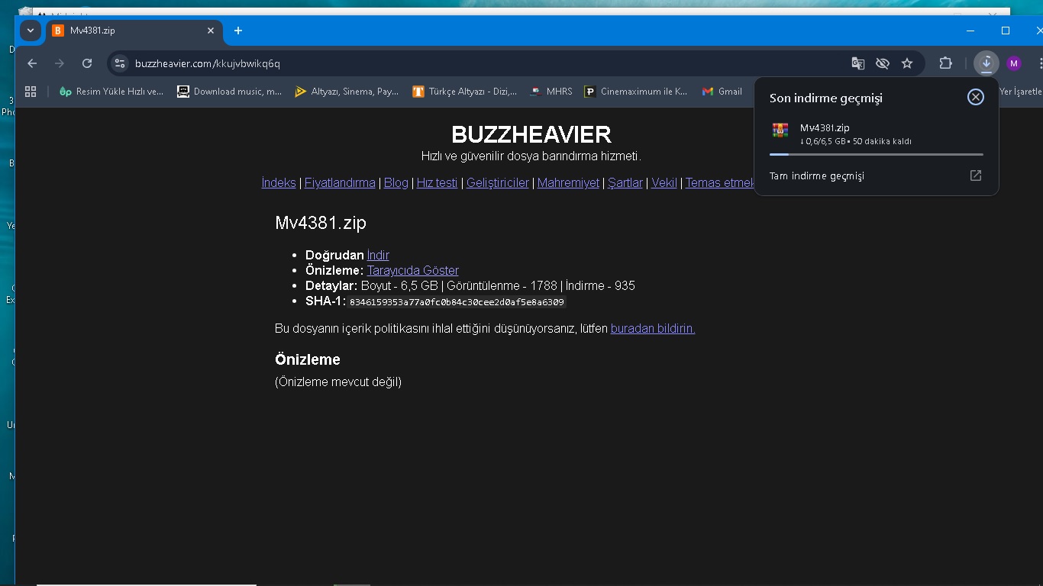
Task: Open the Vekil link
Action: tap(664, 182)
